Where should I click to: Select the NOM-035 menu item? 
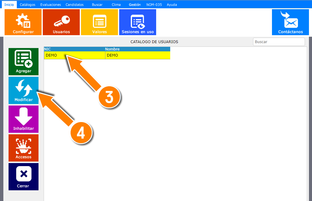tap(154, 5)
